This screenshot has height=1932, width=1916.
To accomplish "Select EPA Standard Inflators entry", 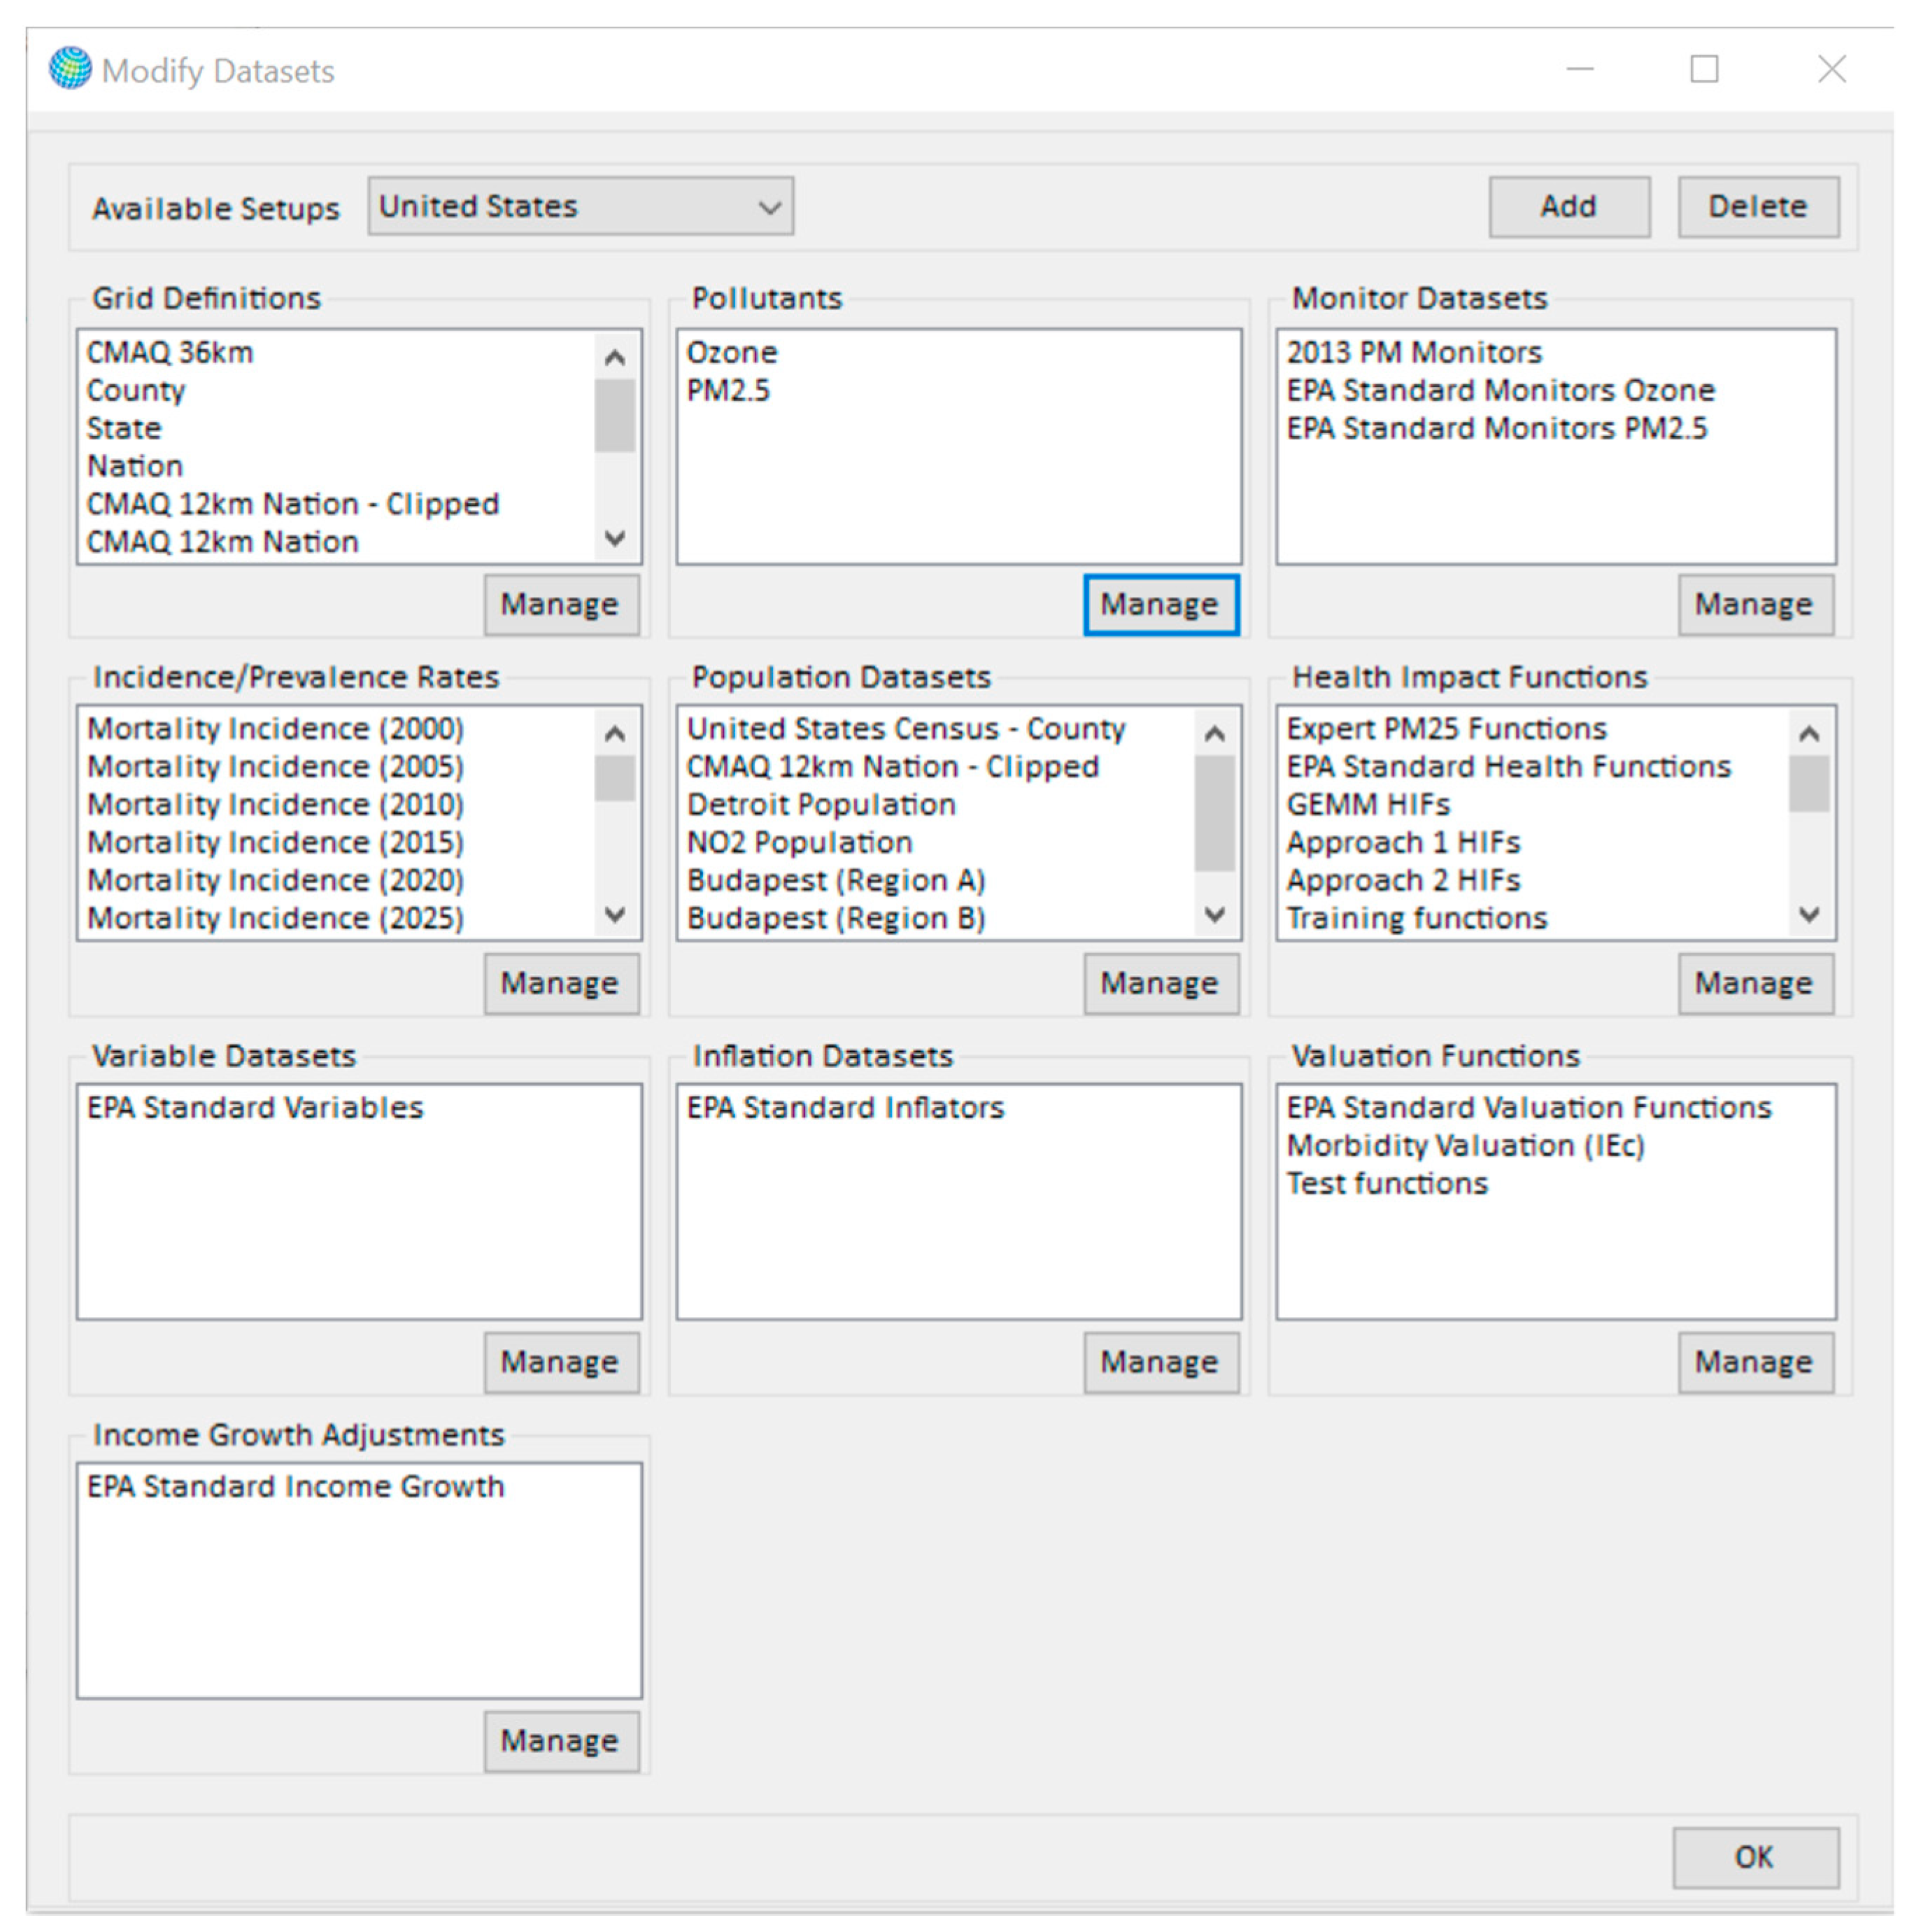I will click(x=846, y=1108).
